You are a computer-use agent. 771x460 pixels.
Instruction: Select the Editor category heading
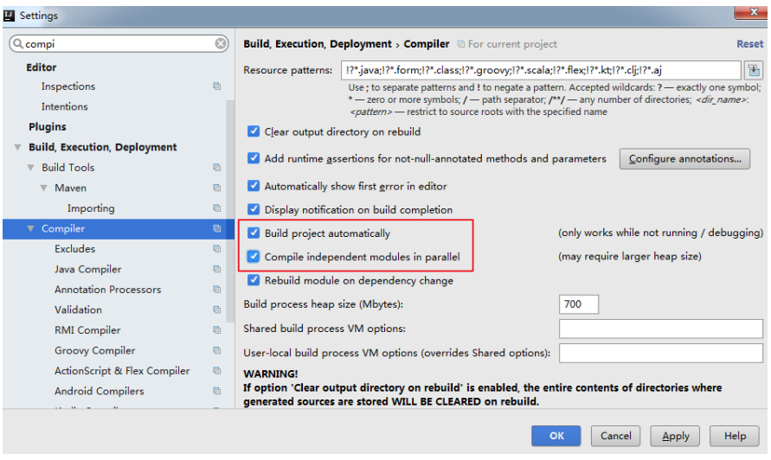42,67
